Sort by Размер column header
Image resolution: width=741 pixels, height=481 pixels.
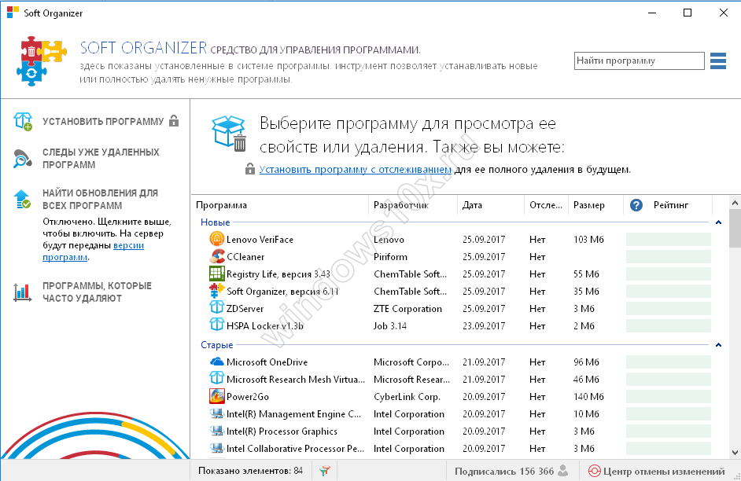589,205
